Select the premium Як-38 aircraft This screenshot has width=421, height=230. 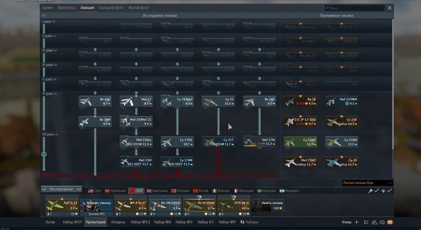click(300, 101)
